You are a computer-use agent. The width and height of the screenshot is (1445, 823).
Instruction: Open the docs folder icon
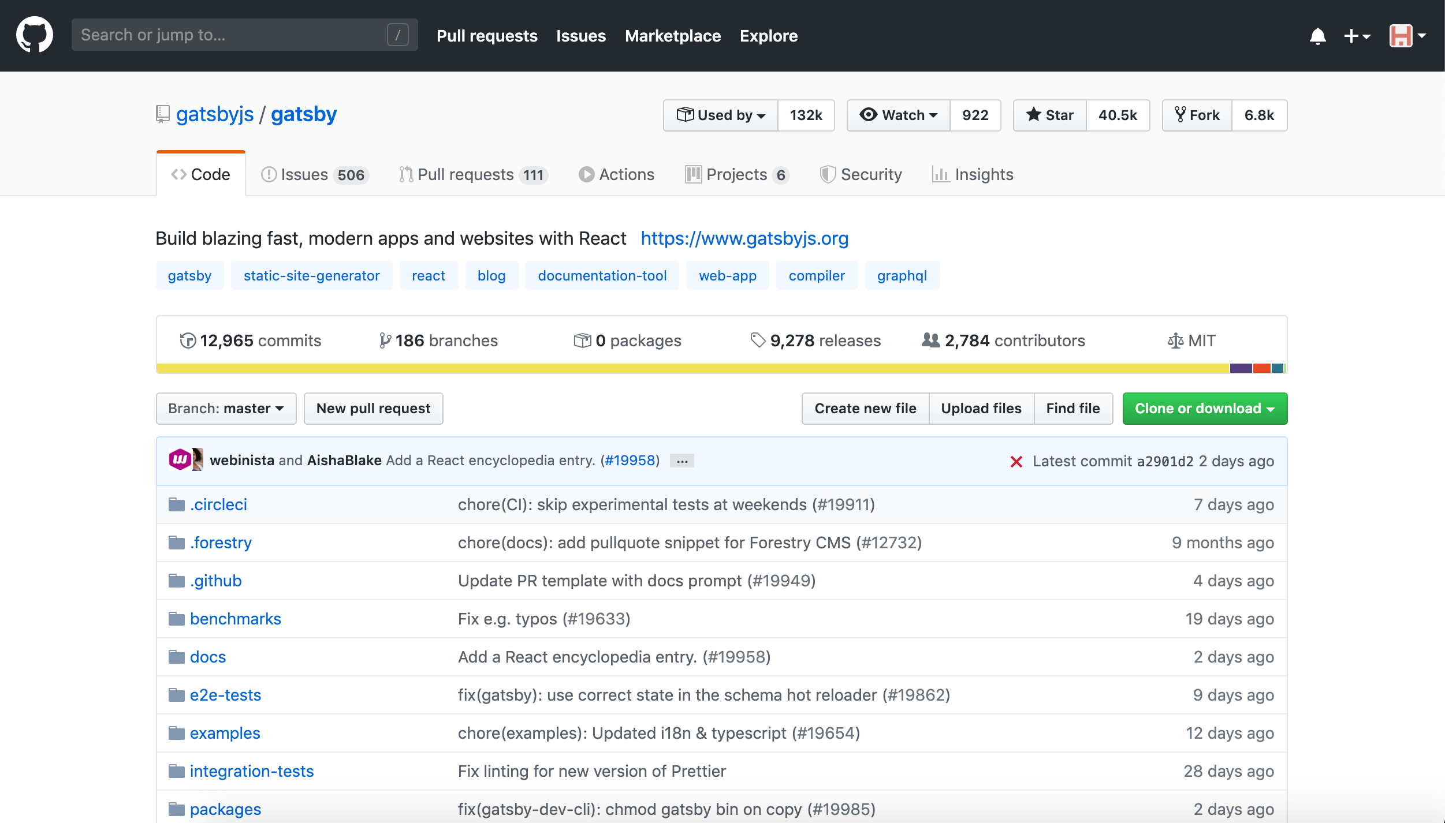click(x=177, y=657)
